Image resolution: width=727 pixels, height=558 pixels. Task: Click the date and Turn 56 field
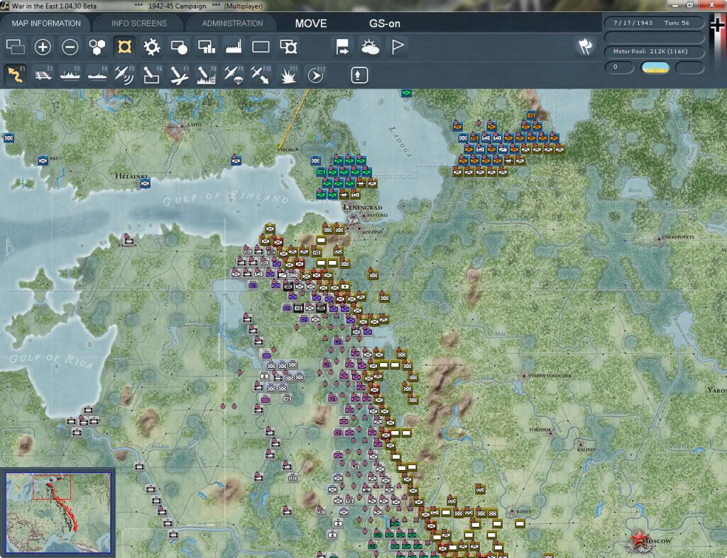(654, 23)
